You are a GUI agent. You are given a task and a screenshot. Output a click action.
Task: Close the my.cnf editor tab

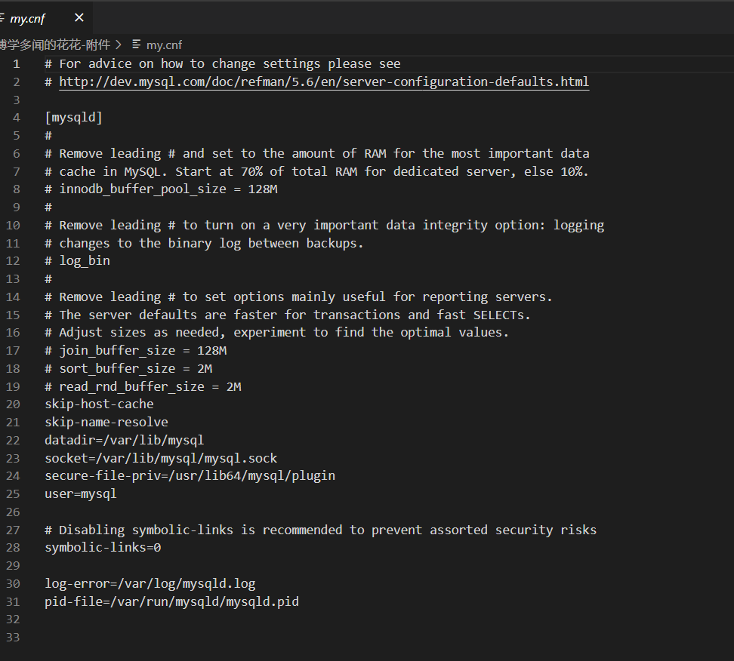79,18
